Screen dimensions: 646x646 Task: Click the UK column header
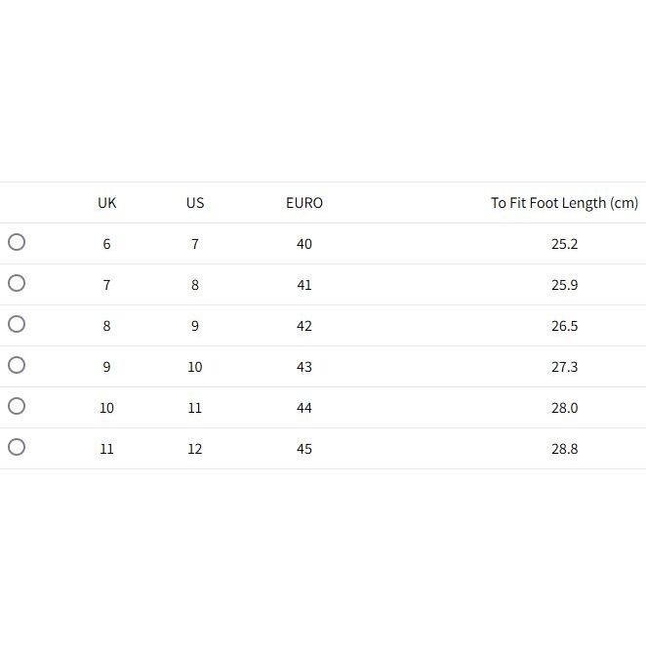pos(107,203)
